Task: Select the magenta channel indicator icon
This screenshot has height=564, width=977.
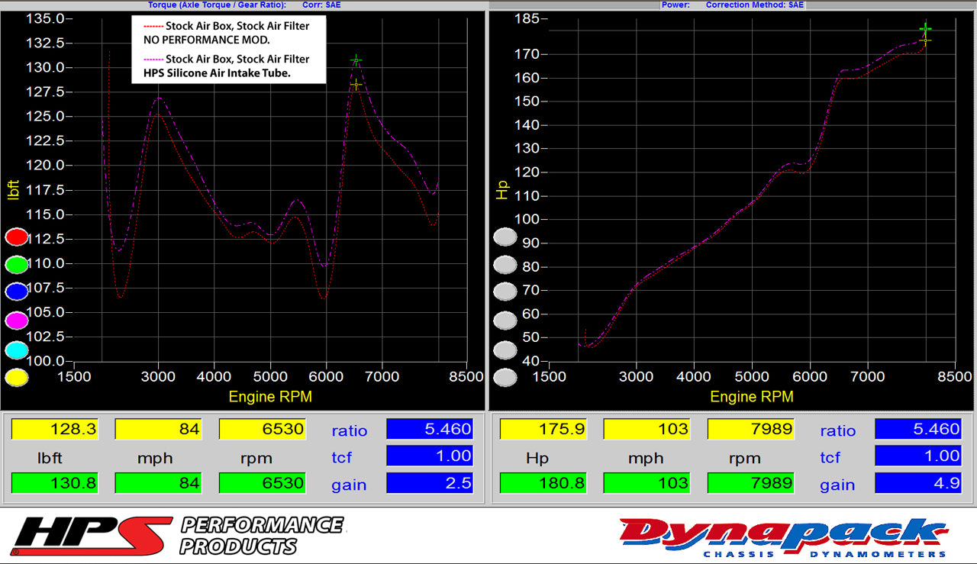Action: pos(16,321)
